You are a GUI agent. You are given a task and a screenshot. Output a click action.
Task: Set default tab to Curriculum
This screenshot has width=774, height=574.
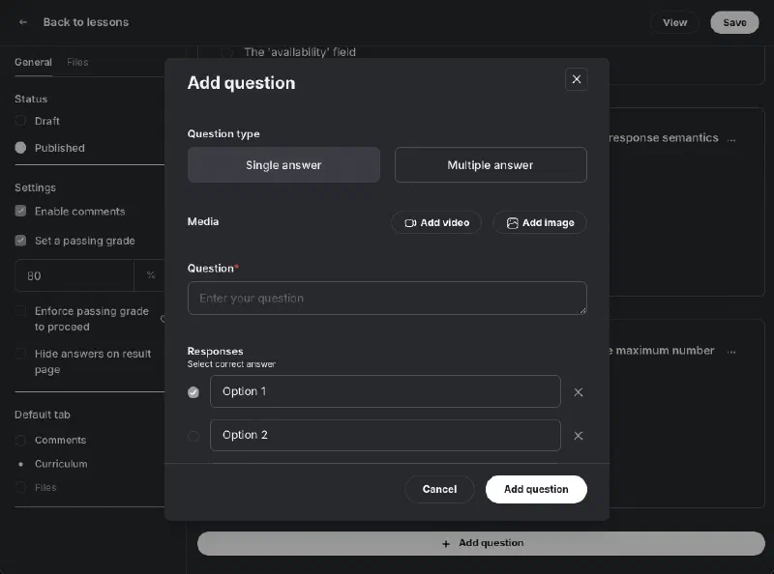tap(20, 464)
